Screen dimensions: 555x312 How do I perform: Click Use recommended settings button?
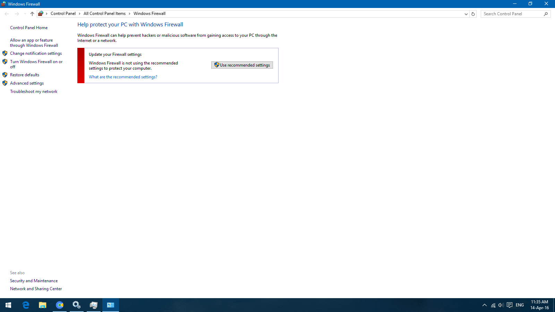242,65
